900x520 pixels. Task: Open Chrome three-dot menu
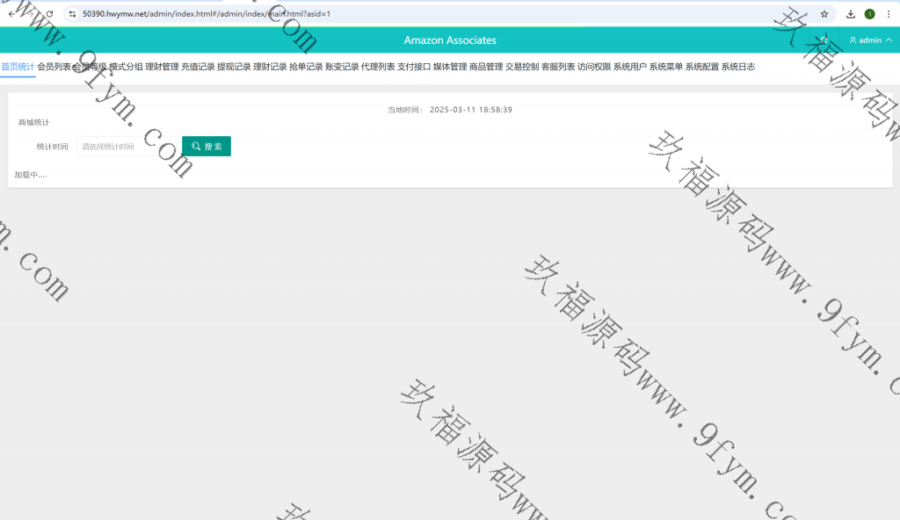pos(888,14)
